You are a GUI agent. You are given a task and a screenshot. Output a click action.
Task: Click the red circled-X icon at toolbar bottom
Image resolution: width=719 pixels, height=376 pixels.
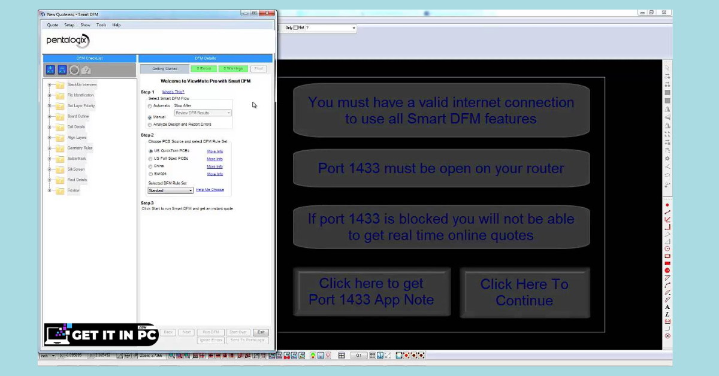(667, 336)
